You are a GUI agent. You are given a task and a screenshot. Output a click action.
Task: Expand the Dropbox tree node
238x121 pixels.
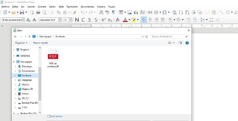click(x=14, y=50)
